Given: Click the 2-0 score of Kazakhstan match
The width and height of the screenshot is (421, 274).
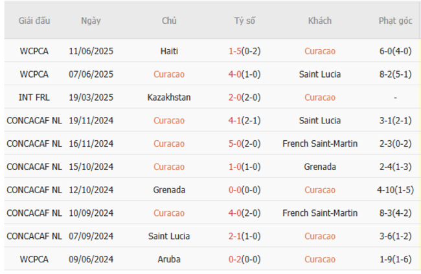Looking at the screenshot, I should (x=235, y=98).
